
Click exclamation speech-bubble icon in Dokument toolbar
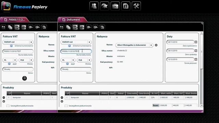95,27
